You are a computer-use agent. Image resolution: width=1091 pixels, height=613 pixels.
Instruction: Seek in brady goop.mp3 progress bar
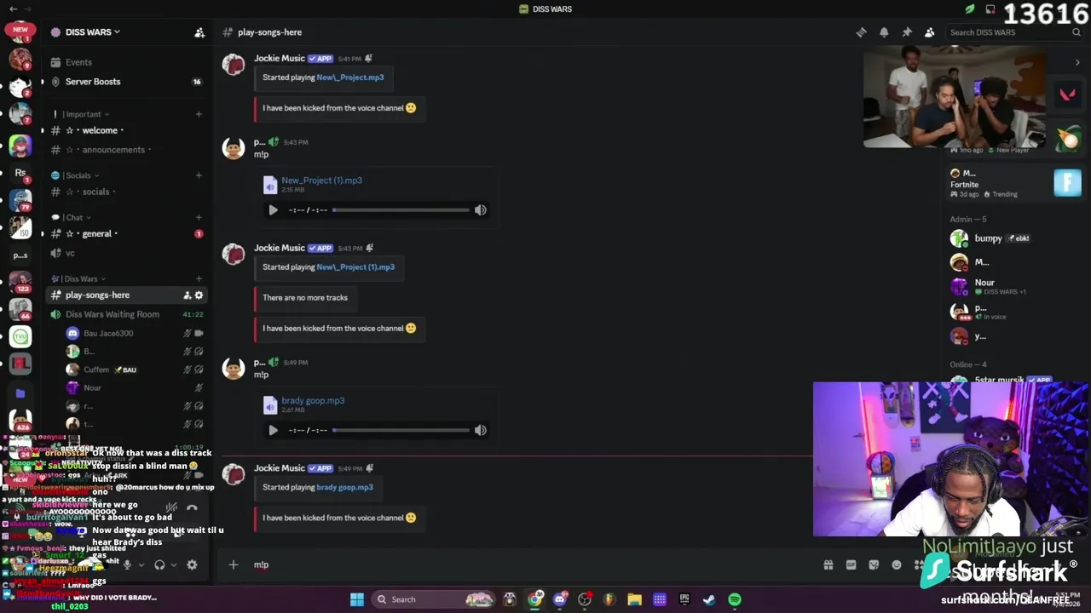coord(401,431)
